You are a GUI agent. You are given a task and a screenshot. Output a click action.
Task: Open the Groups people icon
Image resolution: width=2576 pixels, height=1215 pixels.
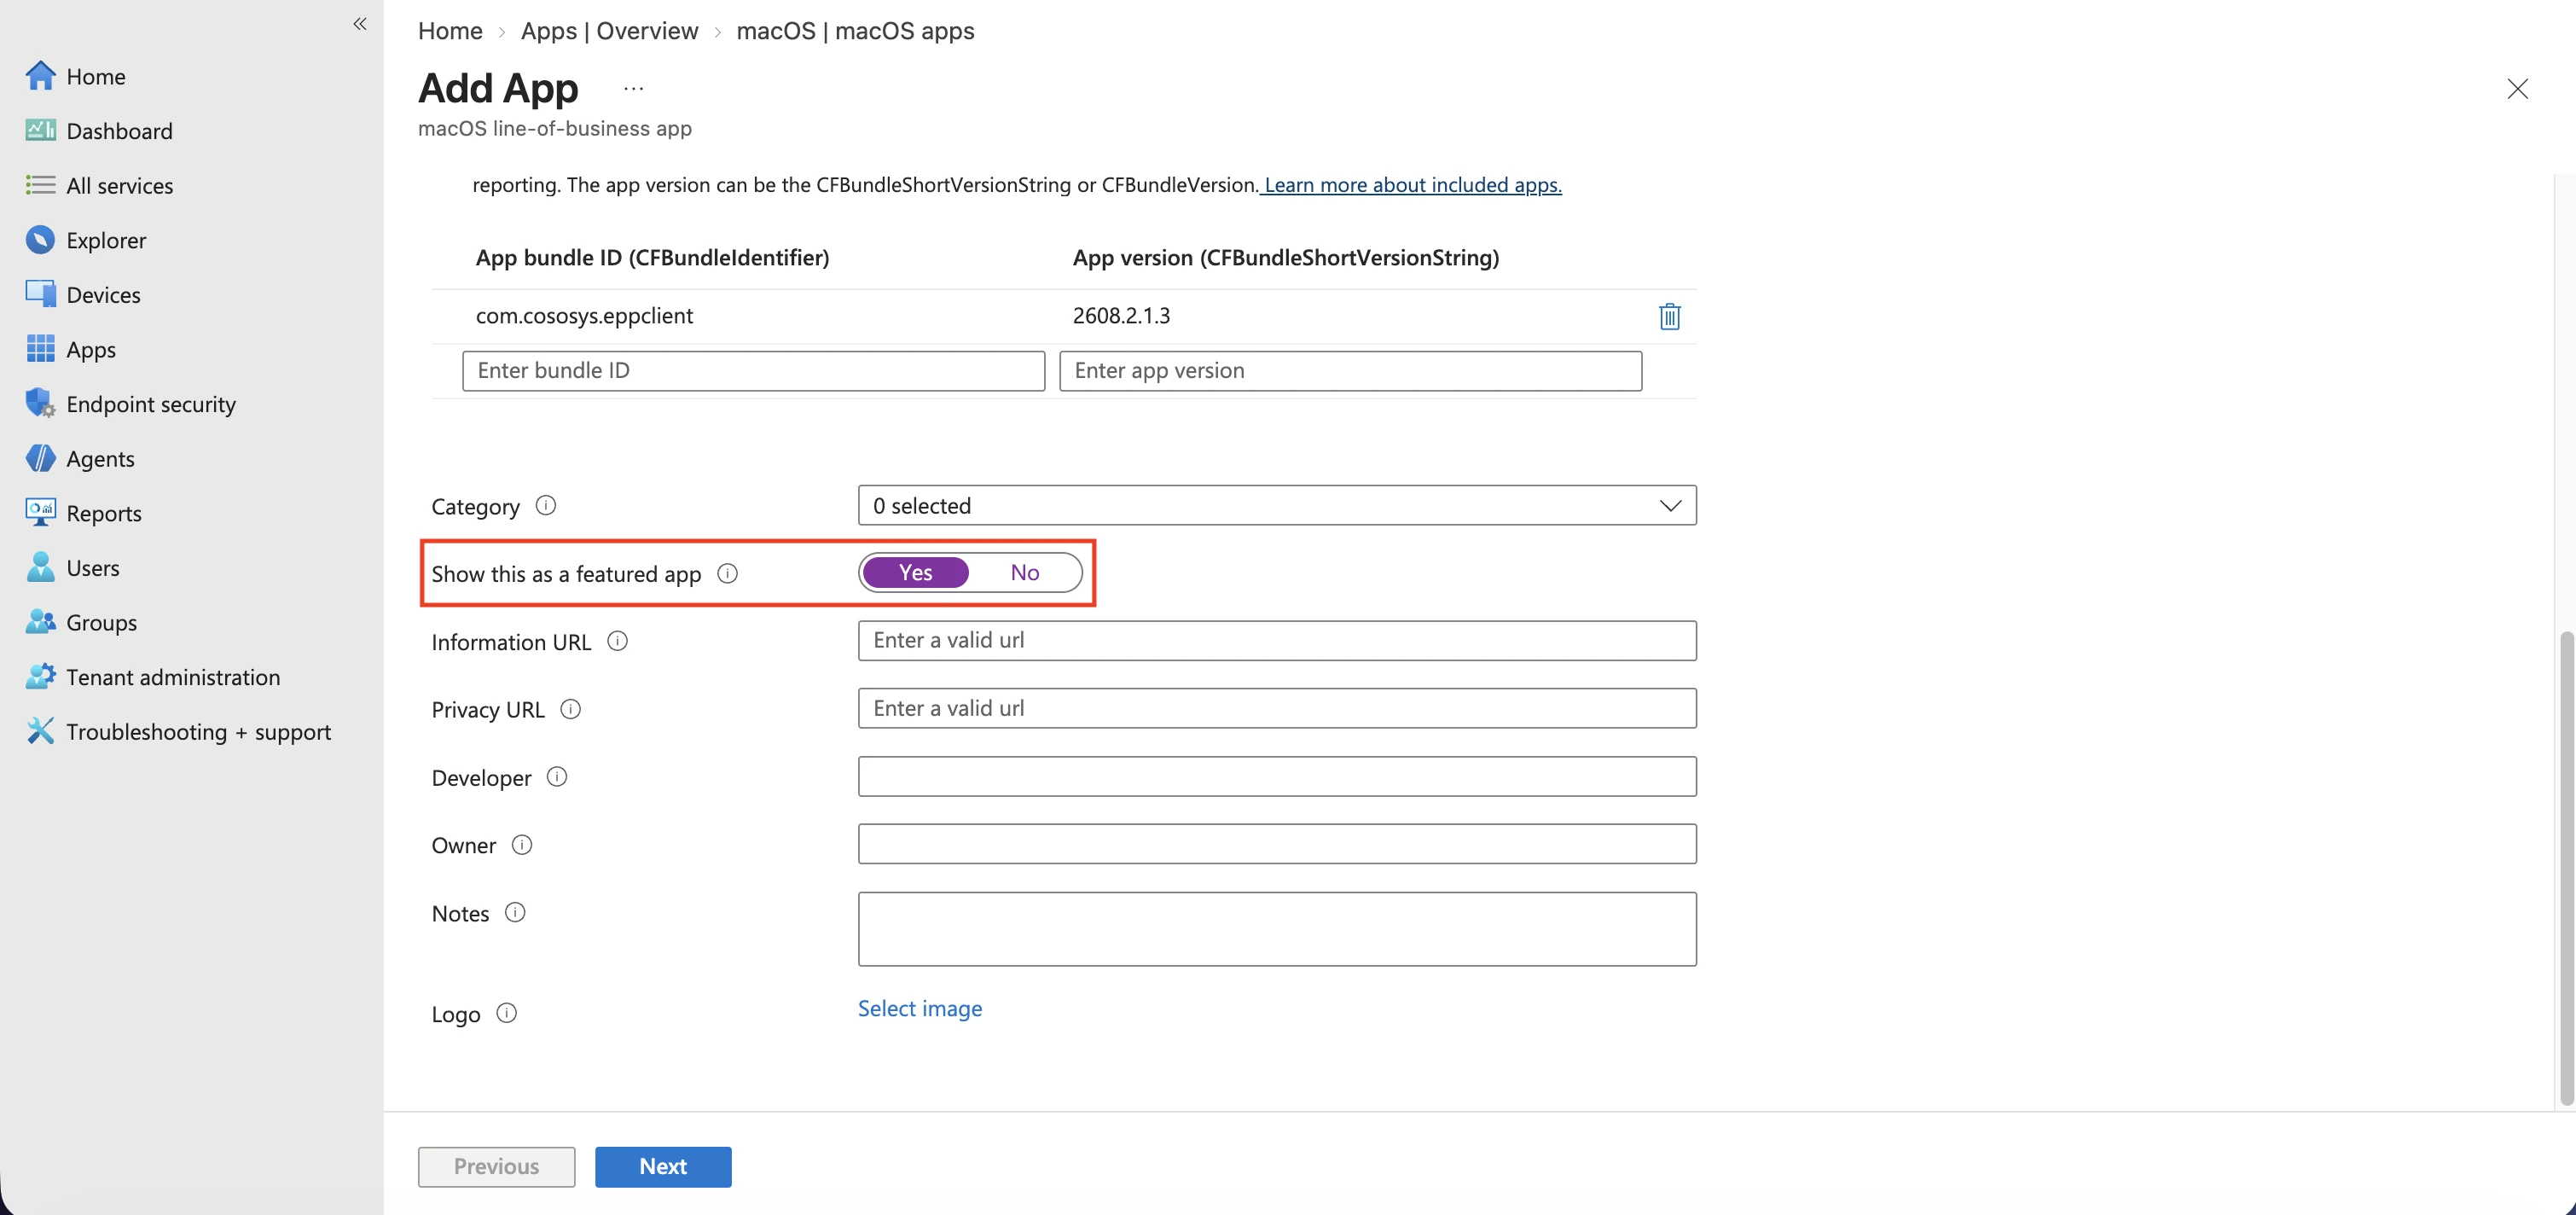(x=40, y=622)
